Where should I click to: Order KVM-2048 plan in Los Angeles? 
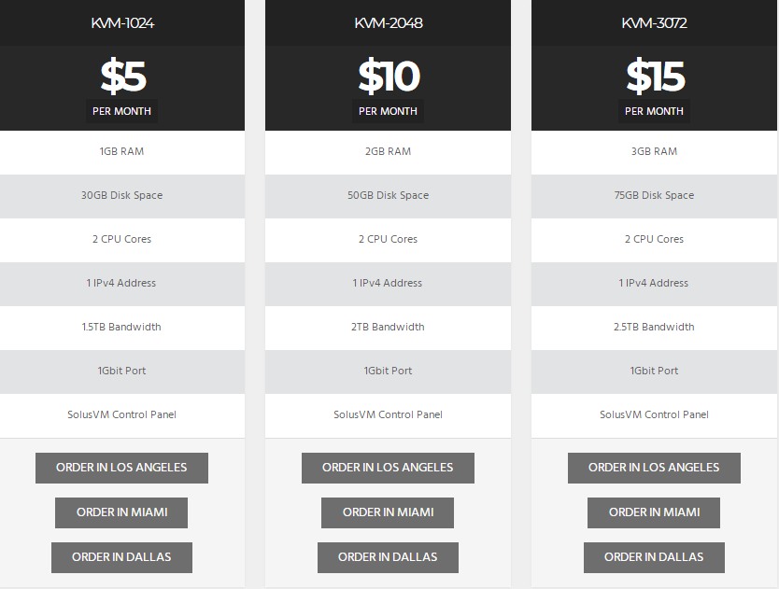tap(388, 468)
